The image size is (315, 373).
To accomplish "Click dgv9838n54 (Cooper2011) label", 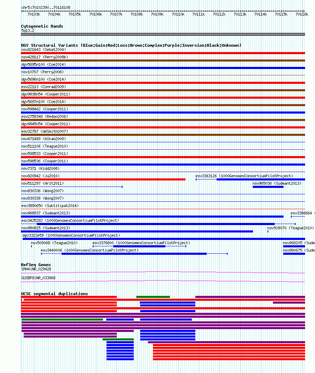I will click(46, 94).
